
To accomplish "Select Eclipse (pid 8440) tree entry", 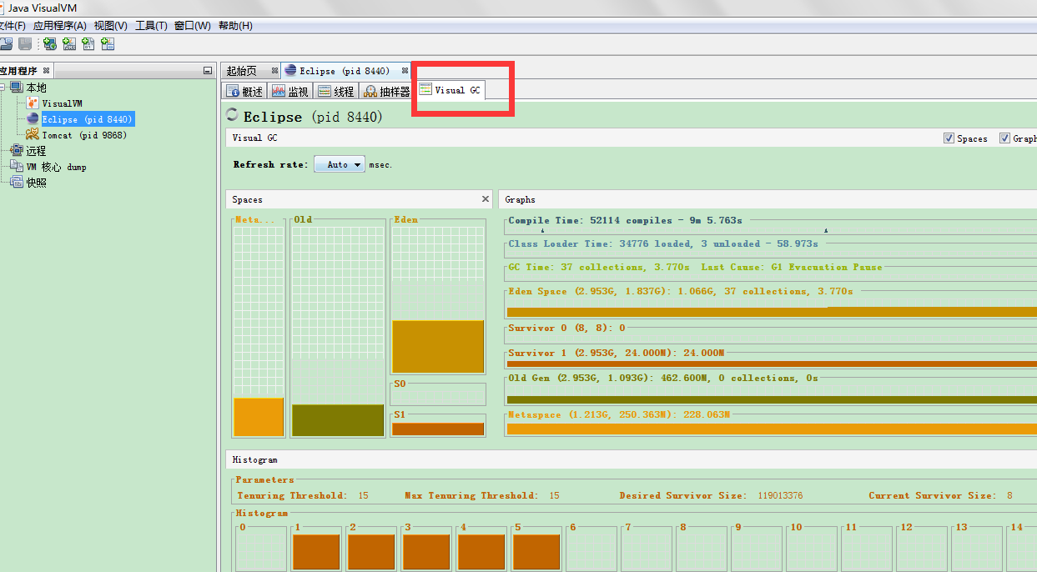I will click(x=87, y=119).
